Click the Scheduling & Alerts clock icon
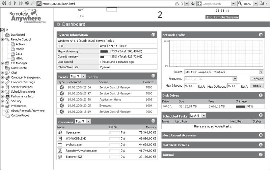 click(x=7, y=92)
